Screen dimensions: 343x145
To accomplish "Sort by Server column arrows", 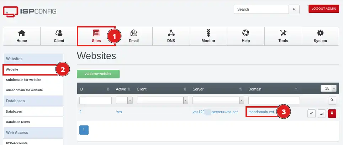I will click(x=241, y=89).
